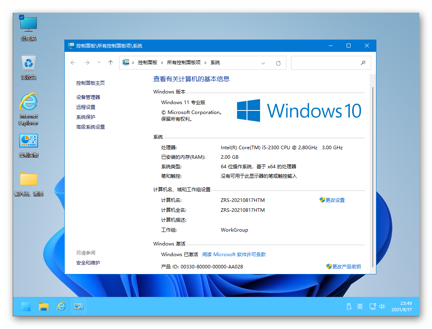
Task: Navigate to 控制面板 breadcrumb
Action: pyautogui.click(x=147, y=63)
